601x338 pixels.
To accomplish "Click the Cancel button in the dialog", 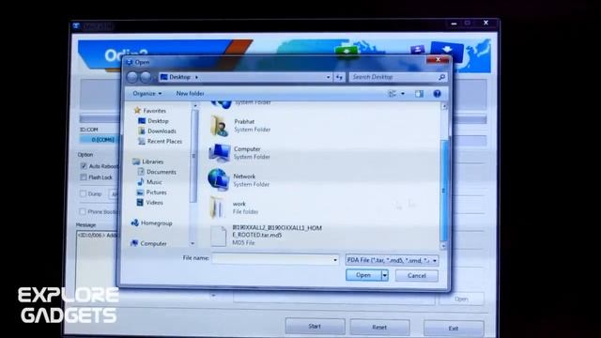I will pyautogui.click(x=417, y=275).
